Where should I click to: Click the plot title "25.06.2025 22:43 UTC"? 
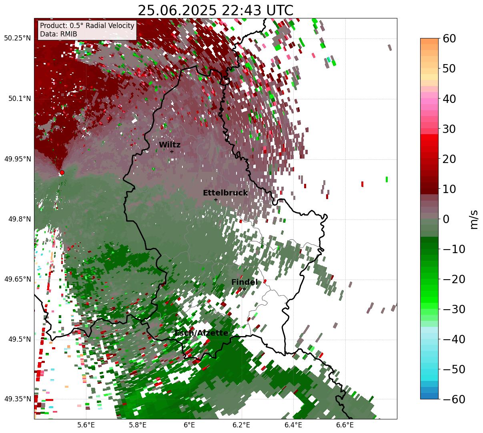[215, 10]
